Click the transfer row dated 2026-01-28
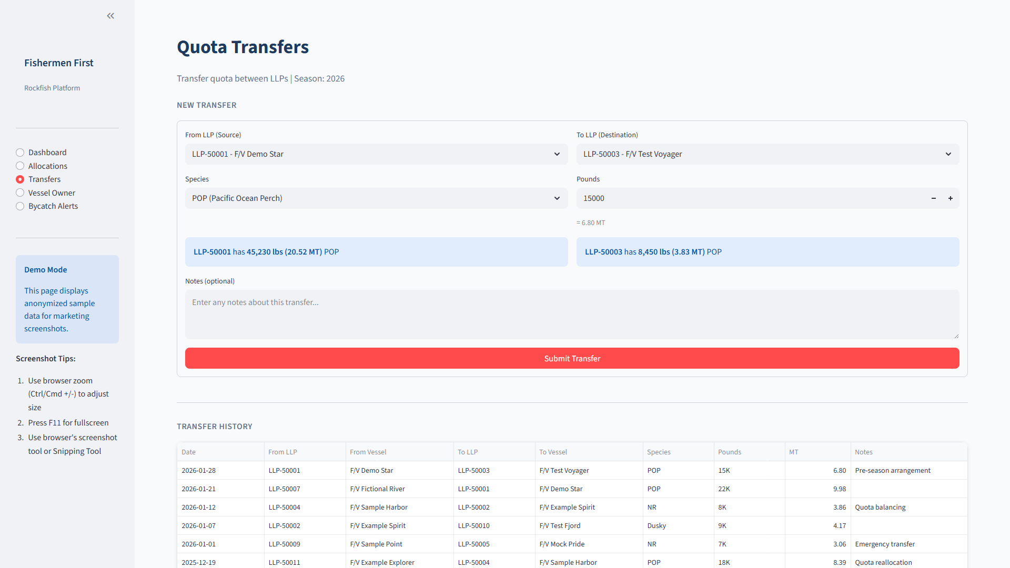Image resolution: width=1010 pixels, height=568 pixels. tap(473, 470)
